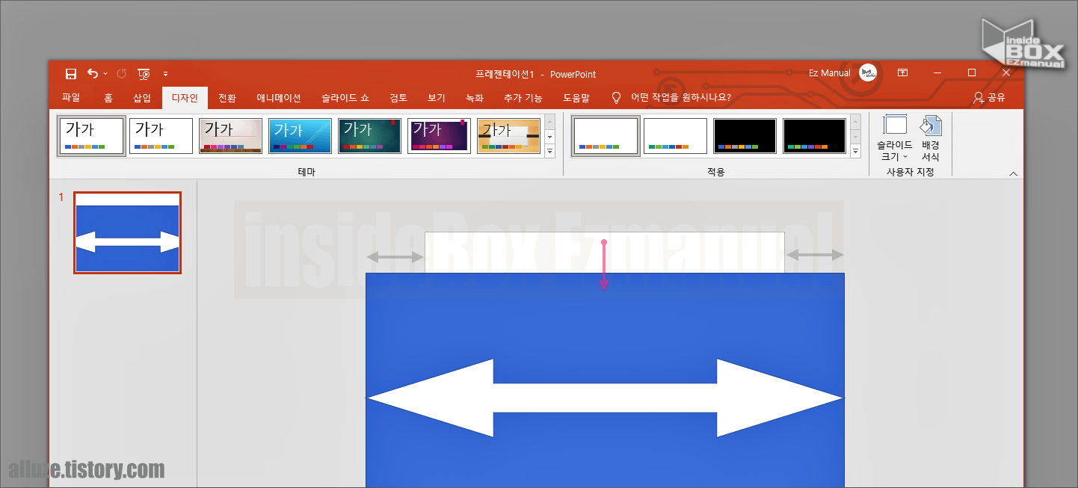Collapse the ribbon with the chevron
The width and height of the screenshot is (1078, 488).
(1013, 173)
